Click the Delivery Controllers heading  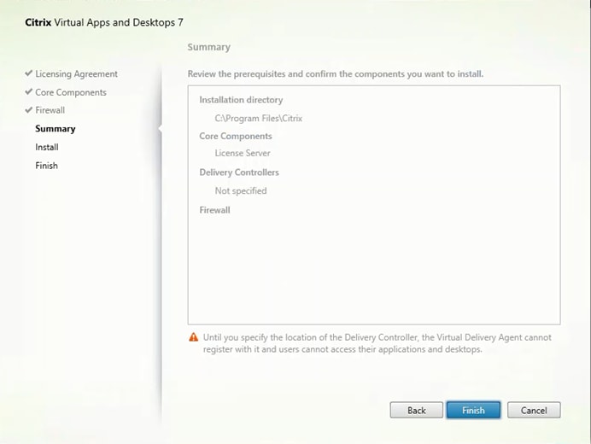pos(239,172)
